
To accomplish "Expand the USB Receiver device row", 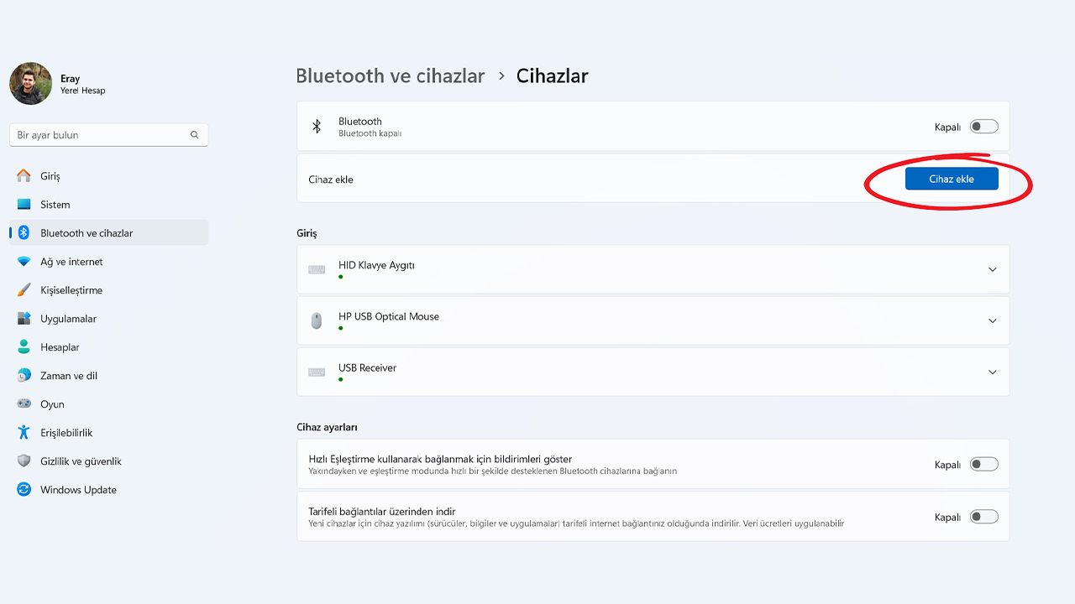I will coord(992,372).
